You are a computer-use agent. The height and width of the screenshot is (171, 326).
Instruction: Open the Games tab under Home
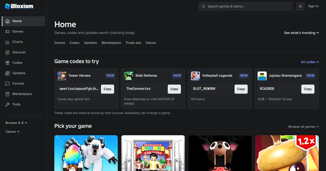point(60,43)
